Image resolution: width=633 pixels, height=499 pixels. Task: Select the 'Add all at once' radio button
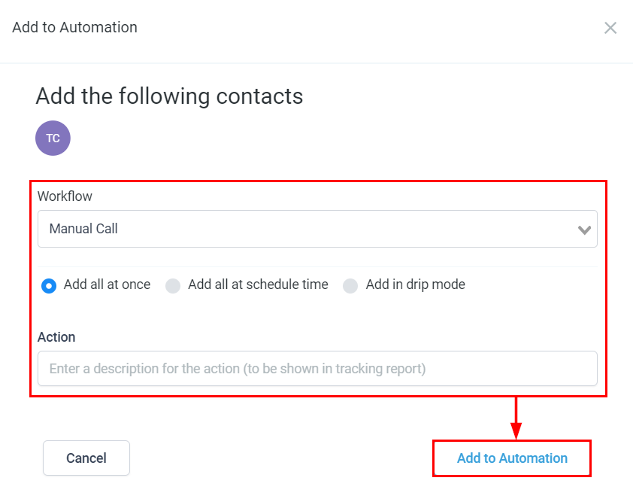49,286
